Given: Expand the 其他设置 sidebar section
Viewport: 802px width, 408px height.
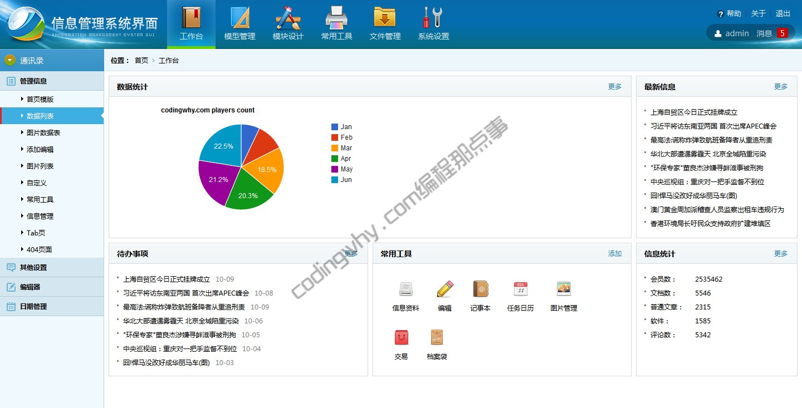Looking at the screenshot, I should (x=33, y=267).
